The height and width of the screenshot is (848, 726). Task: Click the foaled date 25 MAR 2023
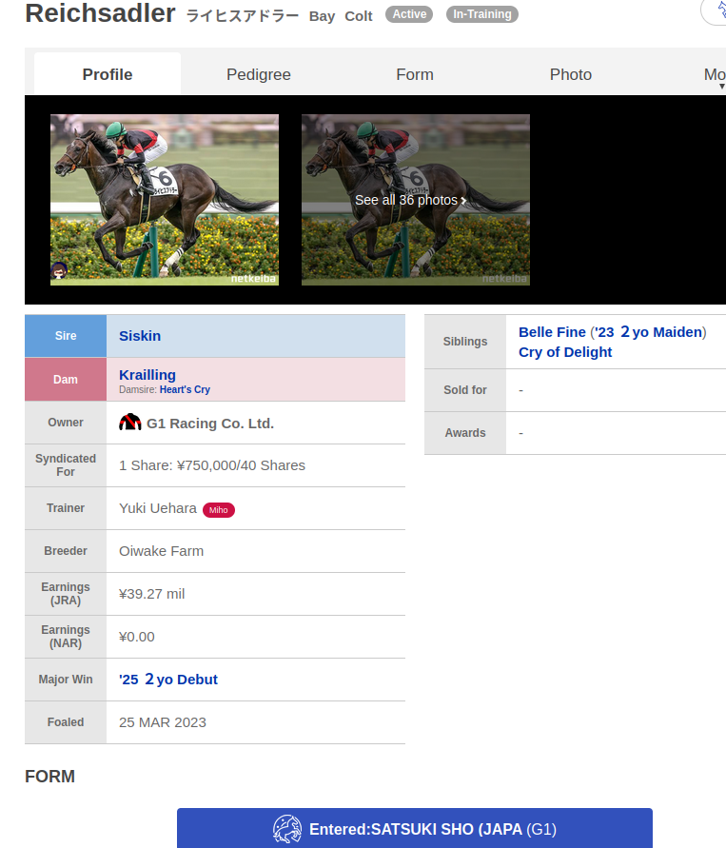tap(162, 722)
